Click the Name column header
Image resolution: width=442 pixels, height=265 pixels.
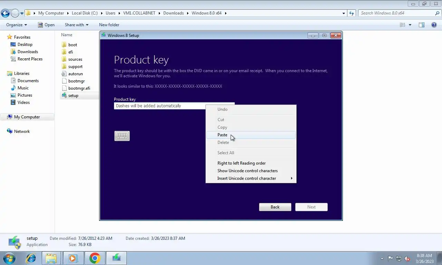pyautogui.click(x=67, y=35)
